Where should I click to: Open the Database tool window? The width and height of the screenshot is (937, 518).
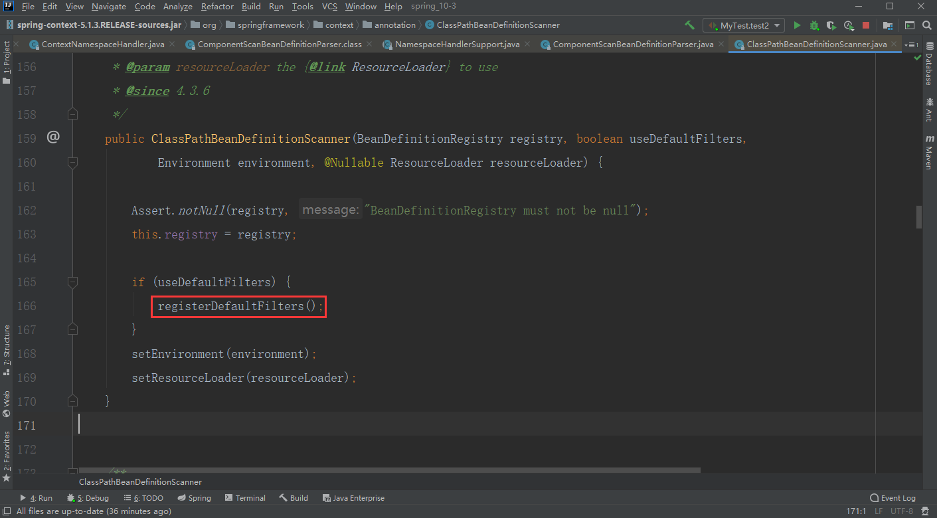click(x=929, y=64)
